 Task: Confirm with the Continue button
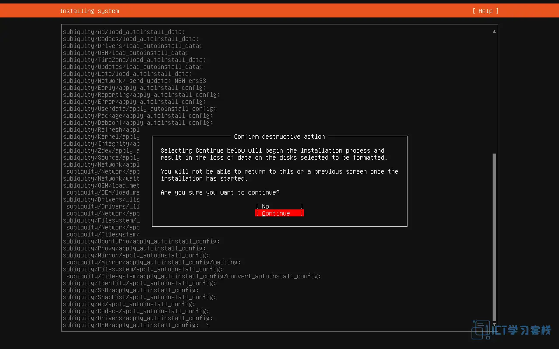279,213
